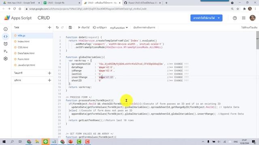259x145 pixels.
Task: Open the browser extensions puzzle icon
Action: (244, 9)
